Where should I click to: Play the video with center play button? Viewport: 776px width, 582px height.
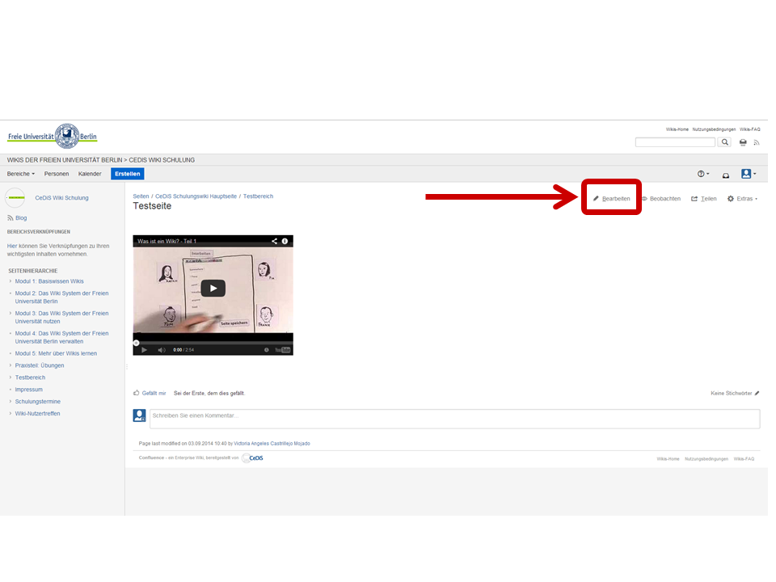(x=213, y=288)
